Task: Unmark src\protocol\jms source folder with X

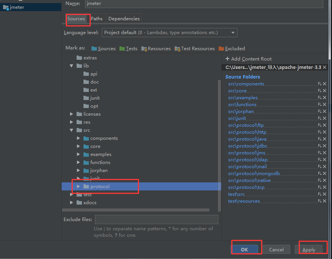Action: point(324,153)
